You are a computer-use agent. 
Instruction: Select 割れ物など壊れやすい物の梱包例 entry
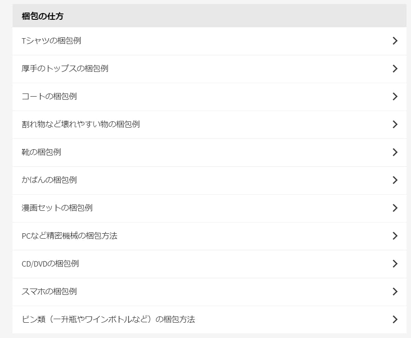(81, 125)
